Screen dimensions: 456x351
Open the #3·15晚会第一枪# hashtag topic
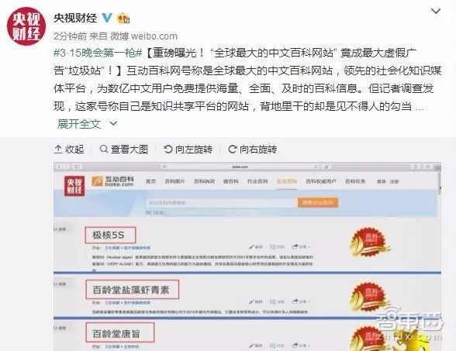click(x=98, y=53)
